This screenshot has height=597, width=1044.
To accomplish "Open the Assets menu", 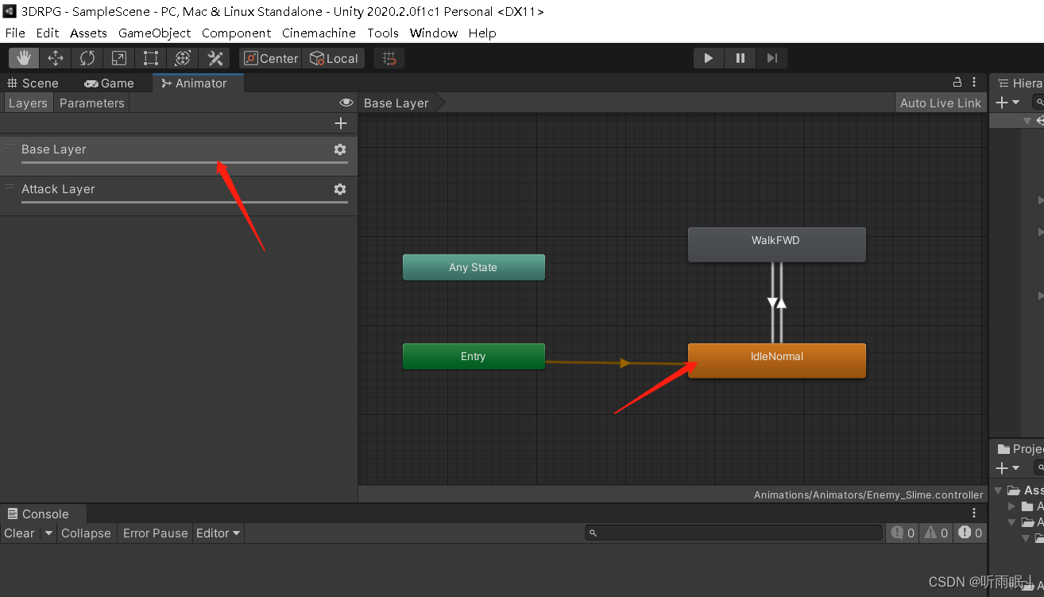I will tap(88, 33).
